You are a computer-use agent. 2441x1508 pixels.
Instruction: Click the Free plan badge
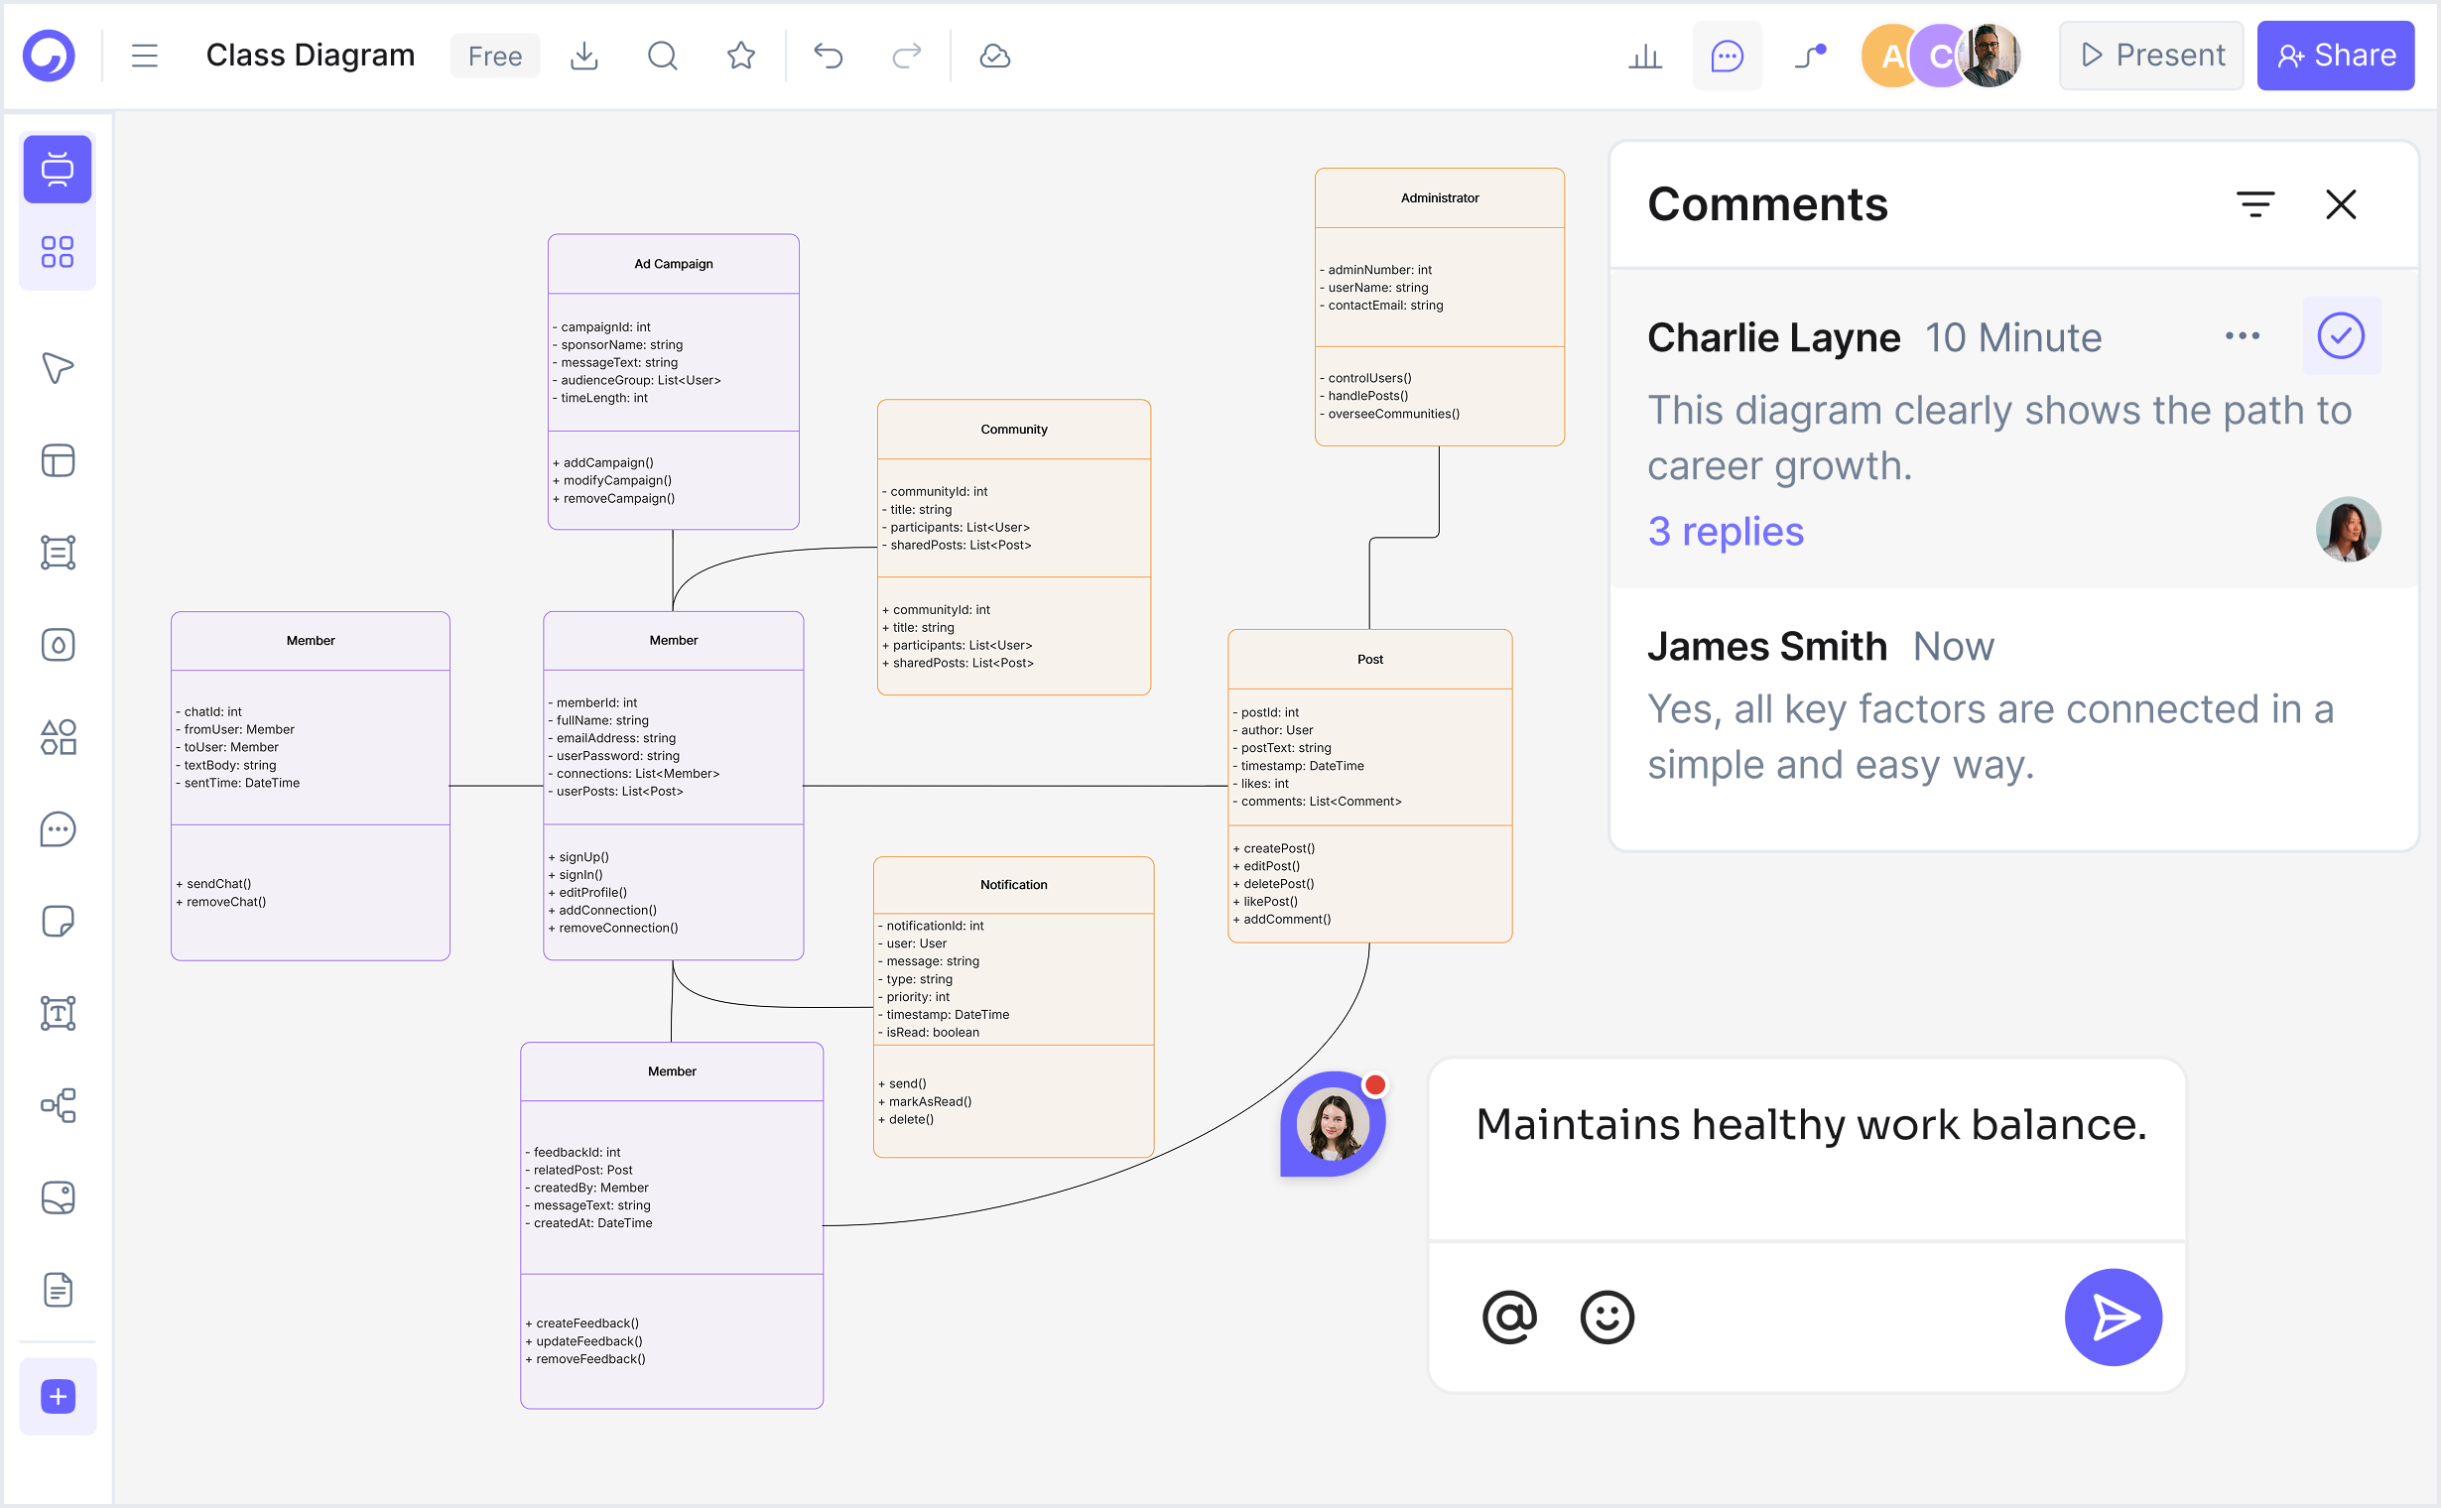pos(495,56)
